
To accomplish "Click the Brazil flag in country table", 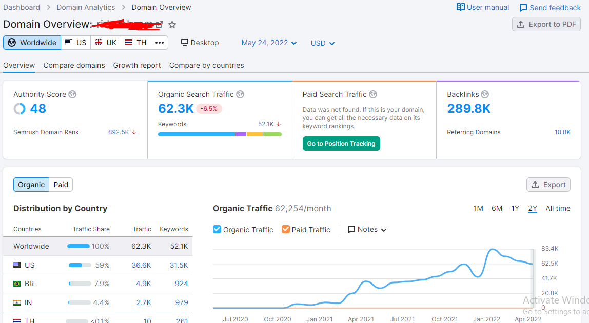I will [x=17, y=284].
